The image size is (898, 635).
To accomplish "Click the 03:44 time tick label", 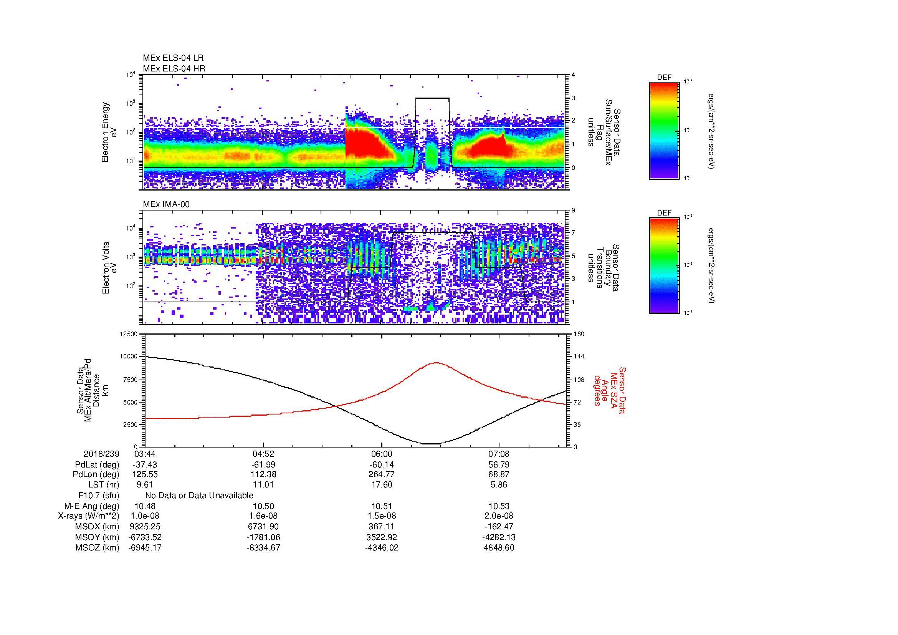I will pyautogui.click(x=145, y=454).
